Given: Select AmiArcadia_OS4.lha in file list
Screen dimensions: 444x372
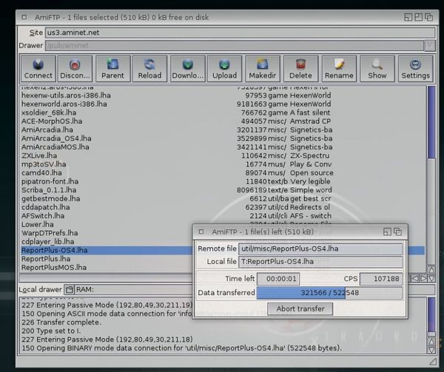Looking at the screenshot, I should point(57,138).
